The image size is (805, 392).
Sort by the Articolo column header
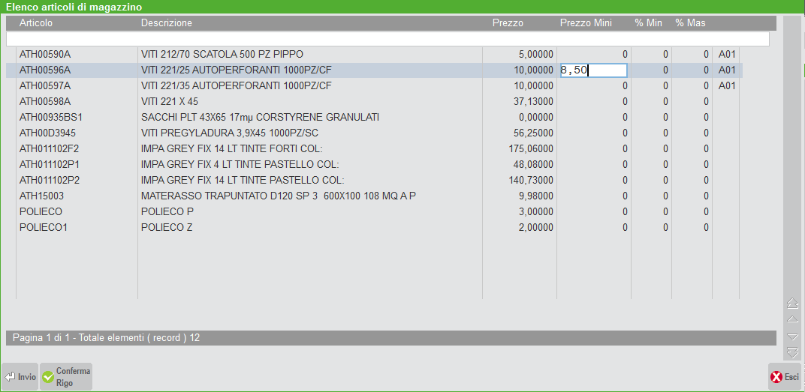36,23
